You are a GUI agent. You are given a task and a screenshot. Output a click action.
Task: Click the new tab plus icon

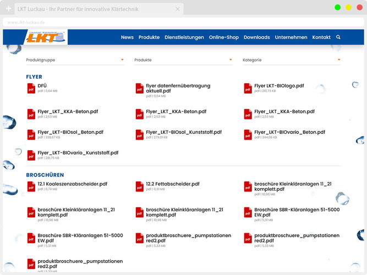click(8, 9)
